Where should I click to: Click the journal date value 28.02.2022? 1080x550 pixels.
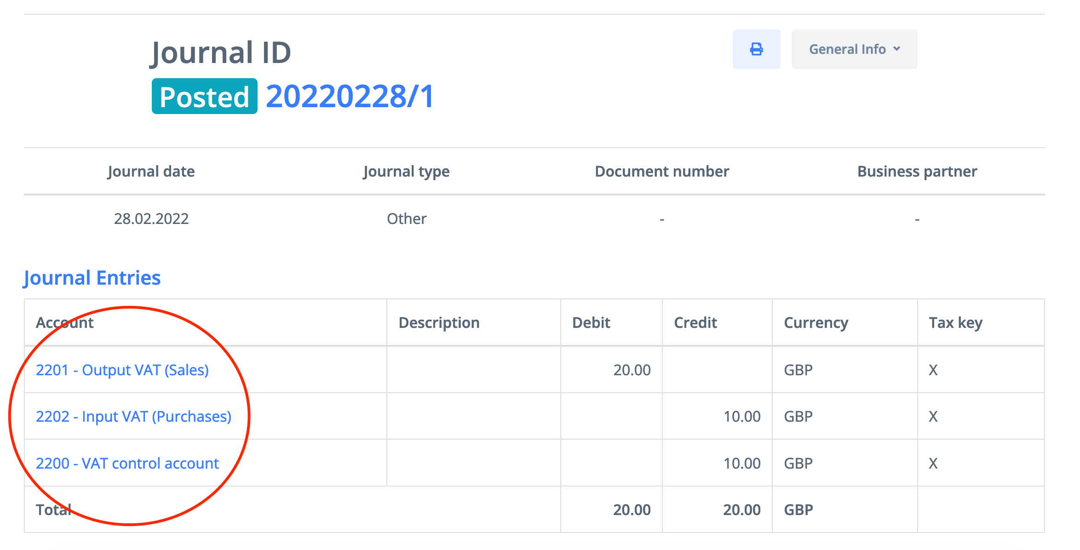tap(151, 218)
